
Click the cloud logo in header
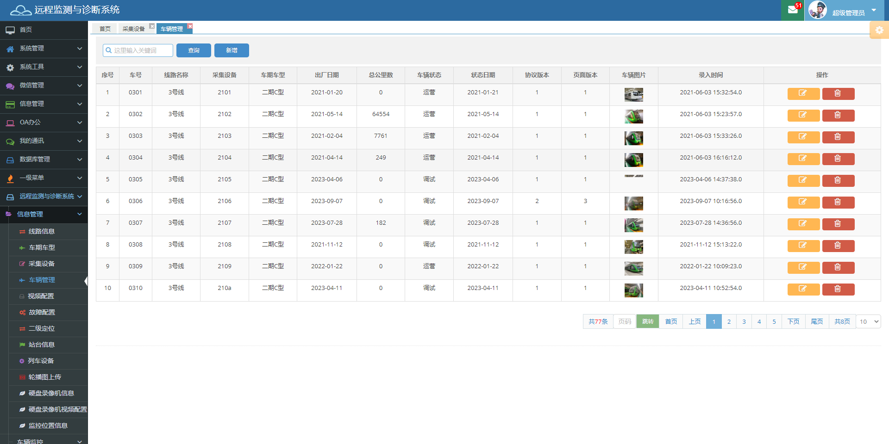[x=21, y=10]
